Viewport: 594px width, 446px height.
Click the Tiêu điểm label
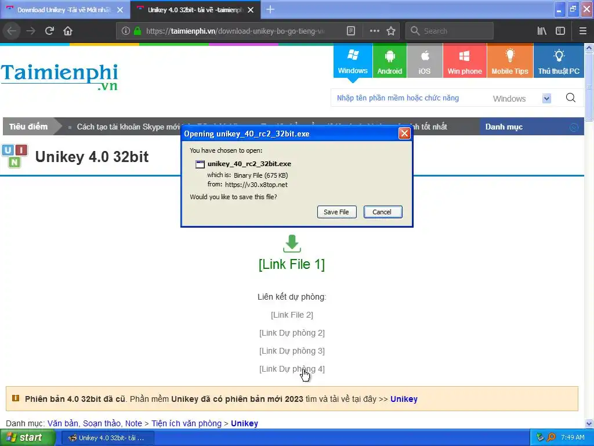click(x=28, y=127)
